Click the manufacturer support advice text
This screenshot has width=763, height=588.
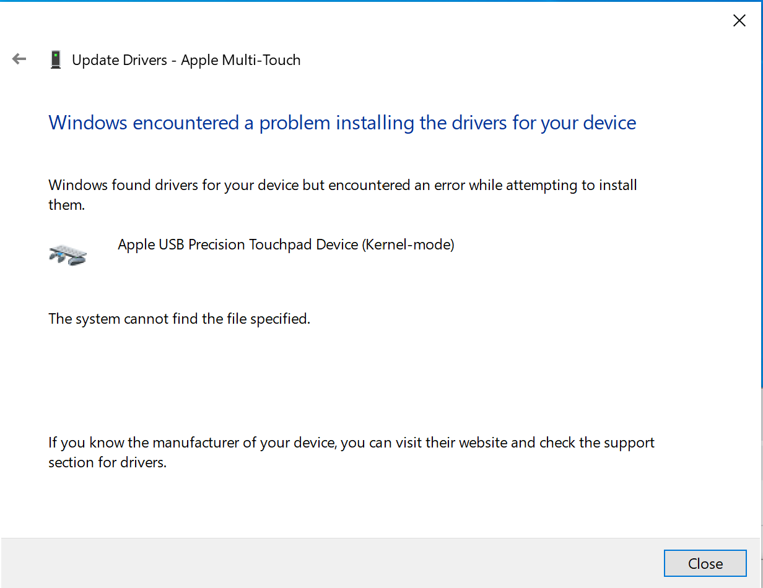[351, 452]
